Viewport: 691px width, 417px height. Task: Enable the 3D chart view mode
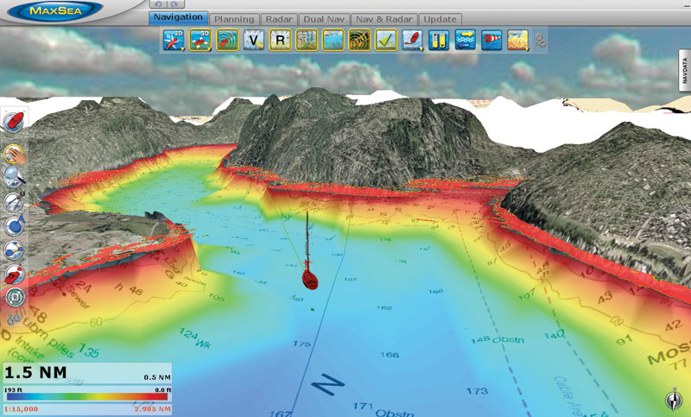[200, 41]
